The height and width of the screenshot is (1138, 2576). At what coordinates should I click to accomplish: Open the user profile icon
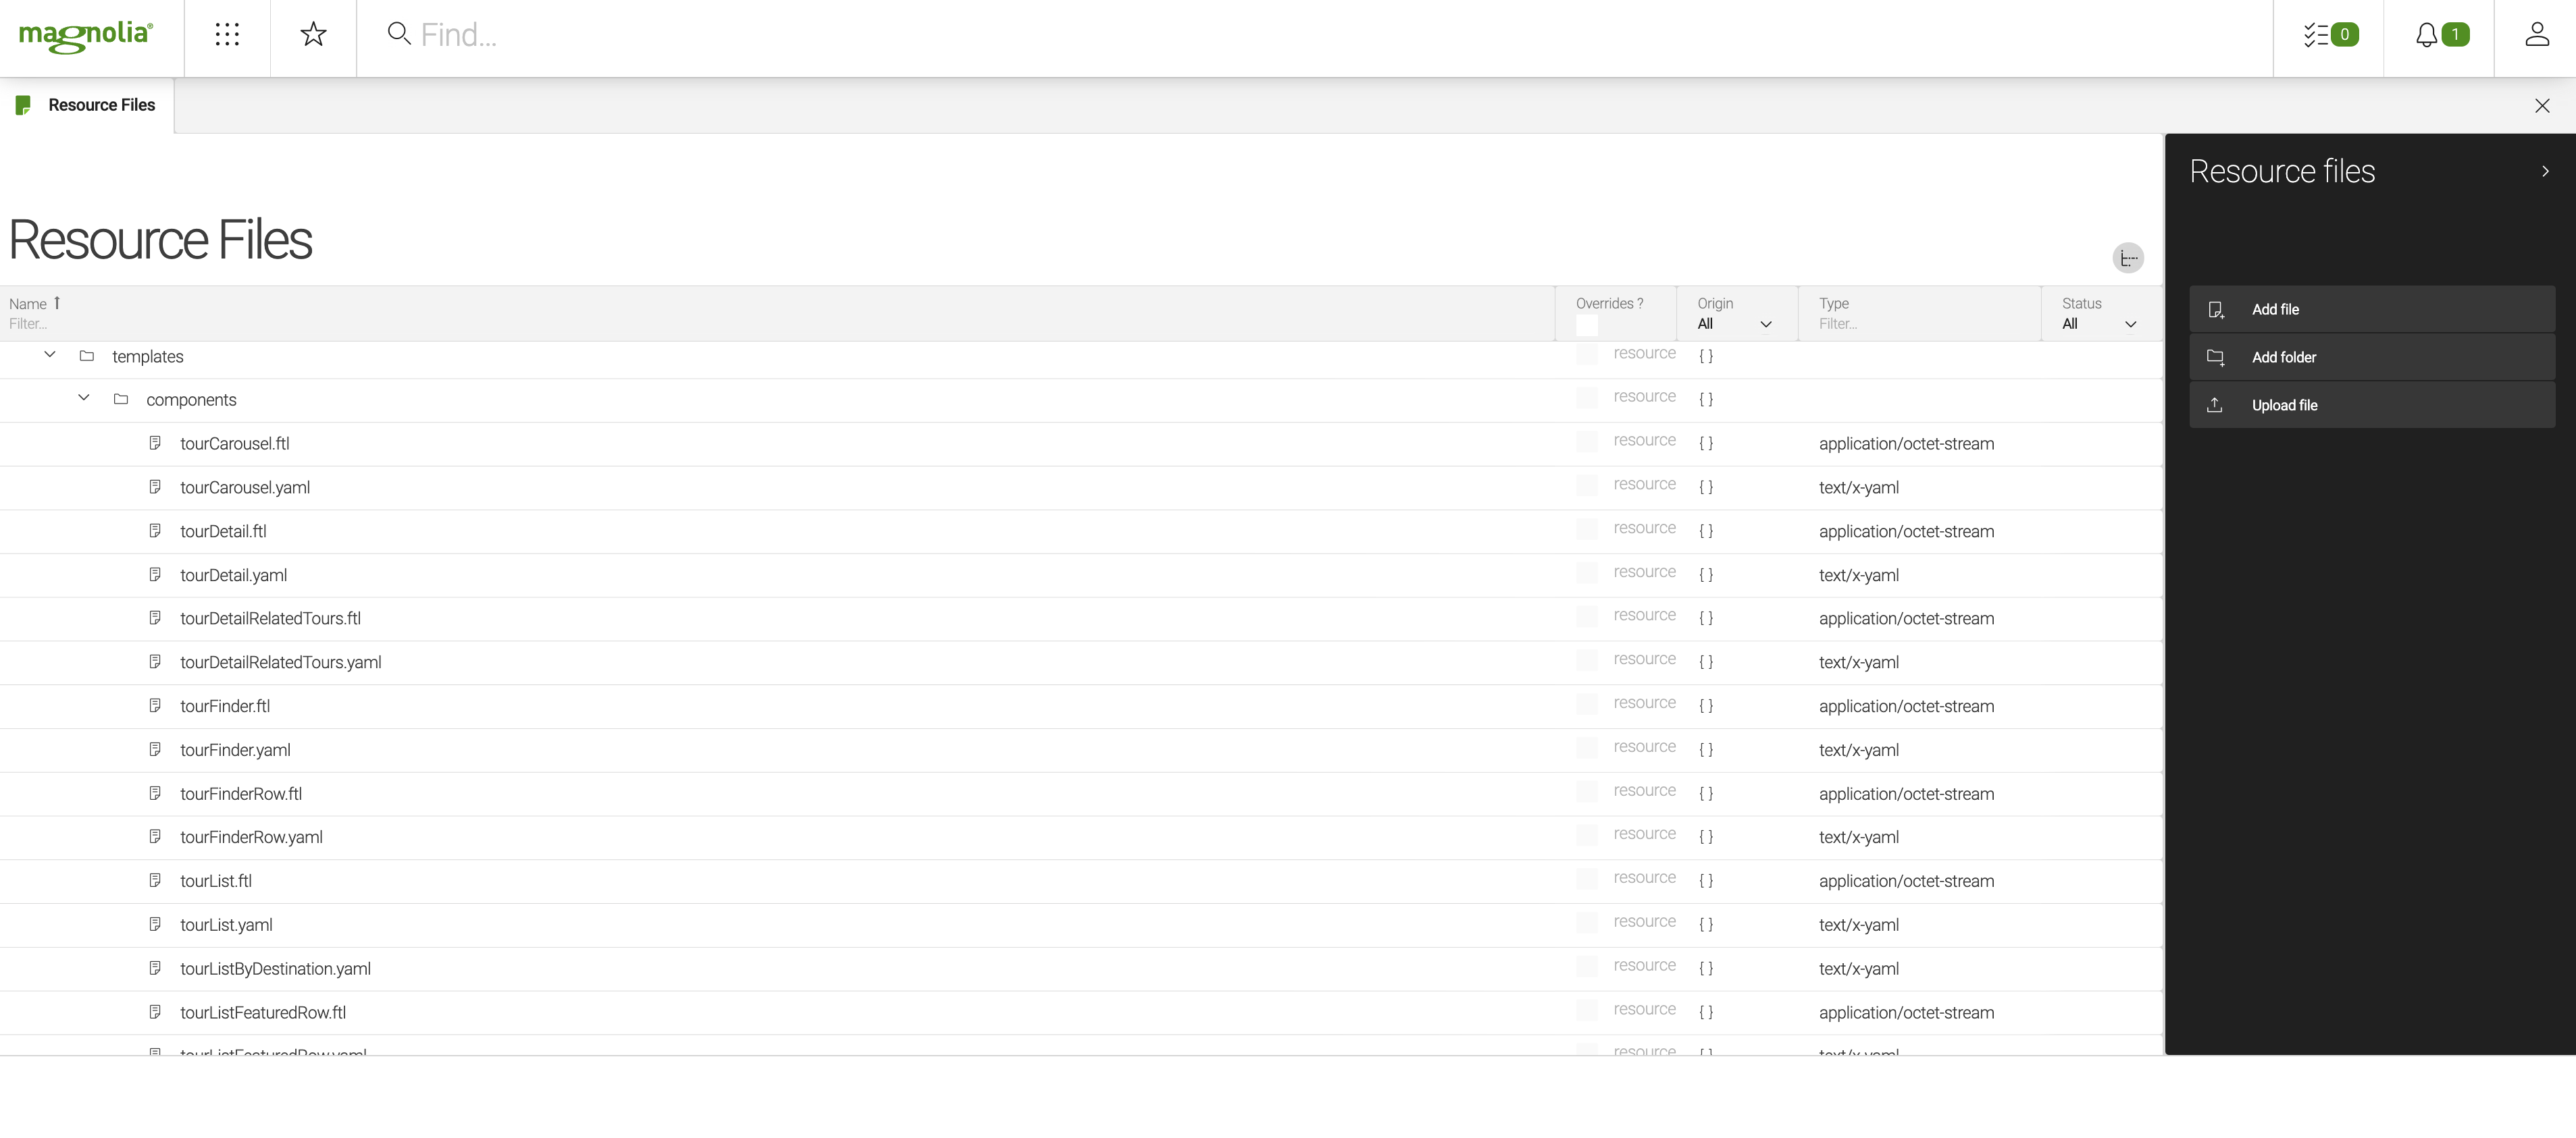(x=2537, y=35)
